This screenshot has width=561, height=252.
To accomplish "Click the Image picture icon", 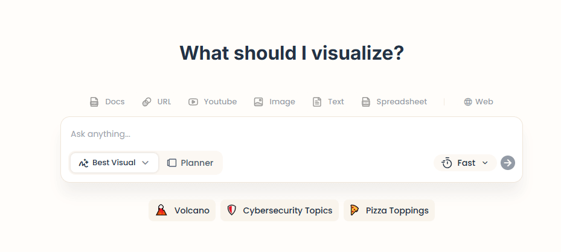I will pos(258,102).
